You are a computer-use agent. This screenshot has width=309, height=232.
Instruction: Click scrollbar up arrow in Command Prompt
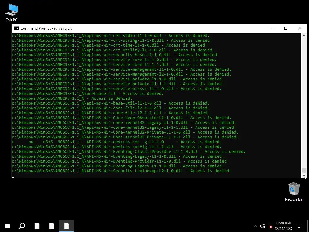pos(304,36)
